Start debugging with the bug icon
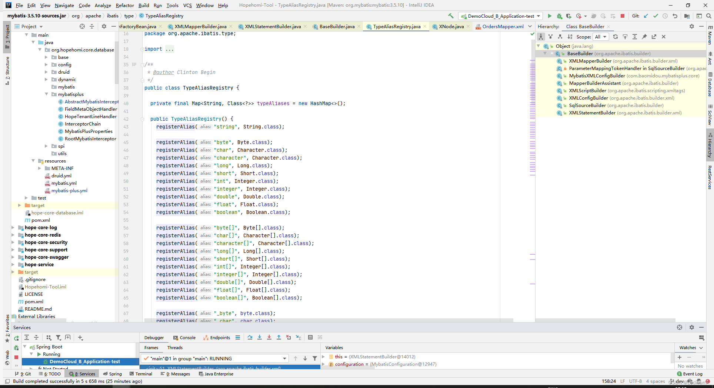This screenshot has width=714, height=388. [559, 16]
